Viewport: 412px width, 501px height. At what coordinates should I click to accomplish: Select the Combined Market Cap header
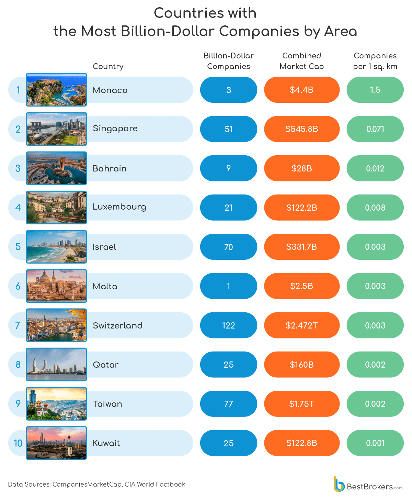(302, 61)
